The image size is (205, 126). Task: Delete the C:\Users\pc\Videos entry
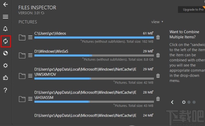pyautogui.click(x=158, y=37)
